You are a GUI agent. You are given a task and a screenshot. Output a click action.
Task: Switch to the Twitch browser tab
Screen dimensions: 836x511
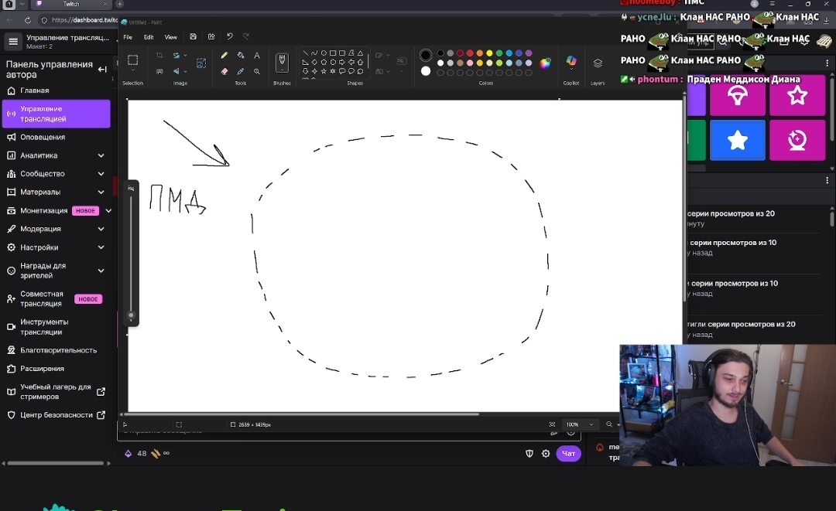coord(70,5)
